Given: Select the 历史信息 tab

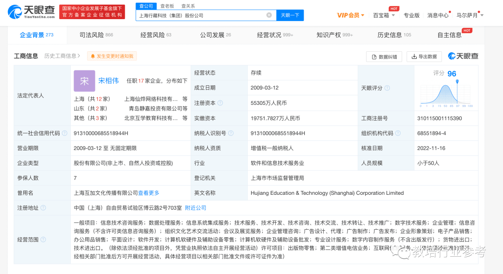Looking at the screenshot, I should pyautogui.click(x=394, y=35).
